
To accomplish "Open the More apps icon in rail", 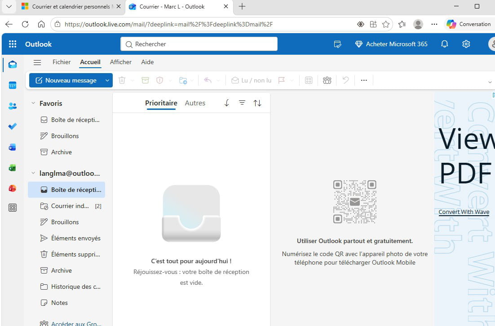I will (13, 208).
